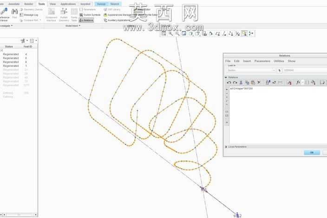Click the relations text input area
The width and height of the screenshot is (327, 218).
coord(278,115)
